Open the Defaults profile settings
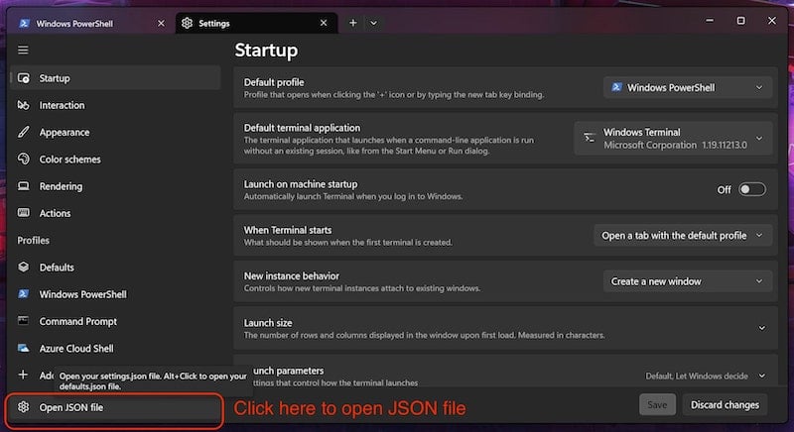794x432 pixels. tap(115, 268)
